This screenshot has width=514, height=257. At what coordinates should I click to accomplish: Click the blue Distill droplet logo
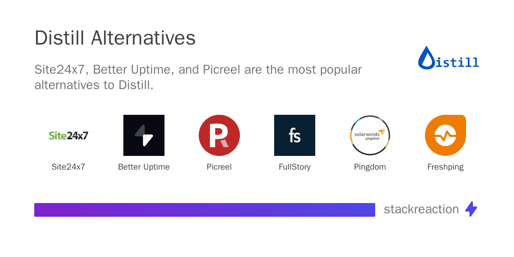[426, 57]
